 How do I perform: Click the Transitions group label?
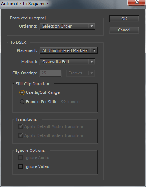point(26,119)
